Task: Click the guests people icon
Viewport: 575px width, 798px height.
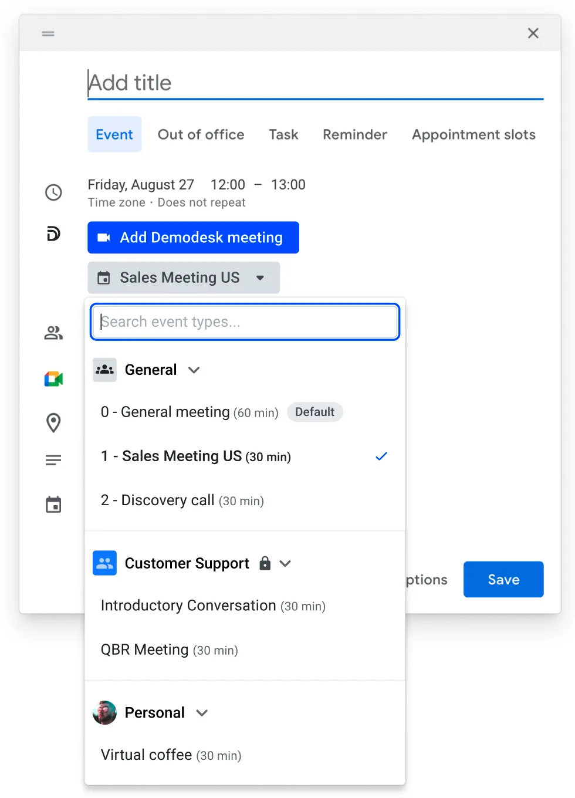Action: pyautogui.click(x=53, y=333)
